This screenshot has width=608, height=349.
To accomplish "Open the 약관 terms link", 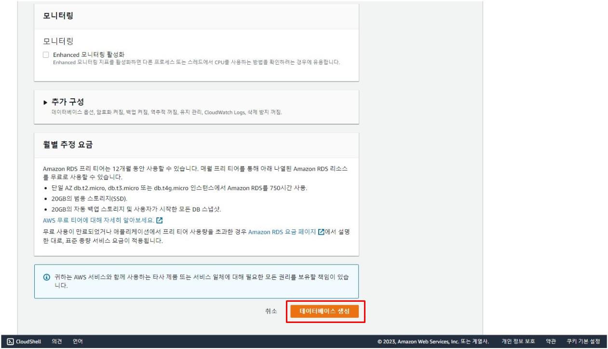I will 551,342.
